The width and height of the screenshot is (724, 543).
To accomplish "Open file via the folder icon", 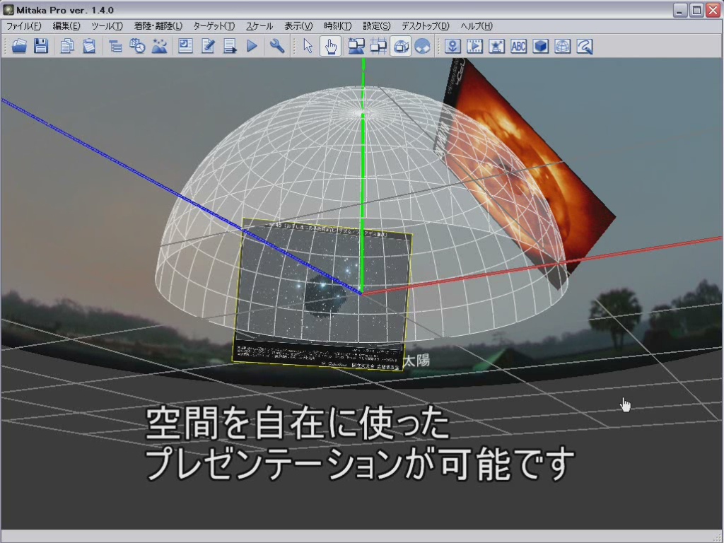I will pyautogui.click(x=19, y=46).
